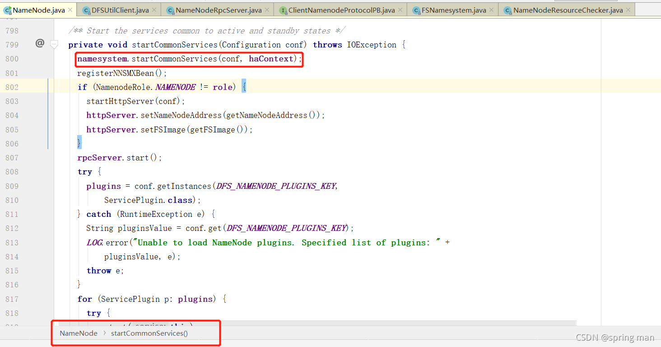This screenshot has width=661, height=347.
Task: Click line number 817 in the gutter
Action: (x=12, y=299)
